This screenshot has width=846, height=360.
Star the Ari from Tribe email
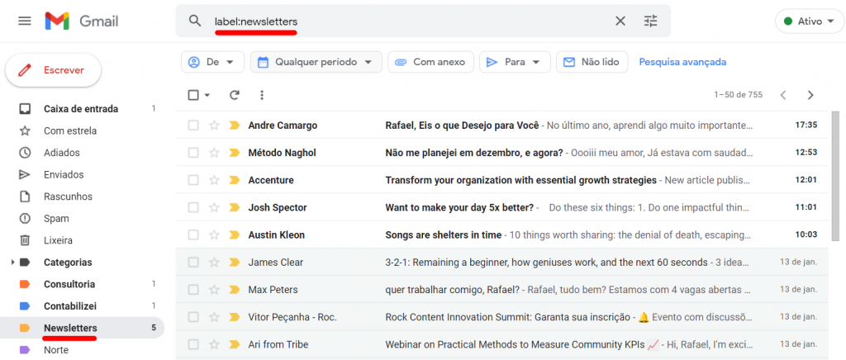pyautogui.click(x=214, y=343)
